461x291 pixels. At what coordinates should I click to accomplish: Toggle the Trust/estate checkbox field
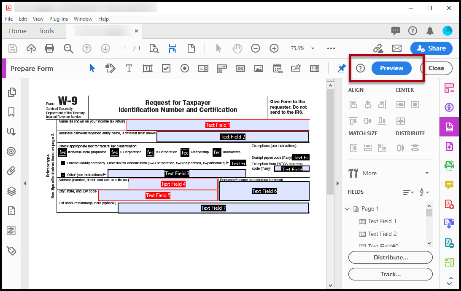tap(217, 152)
